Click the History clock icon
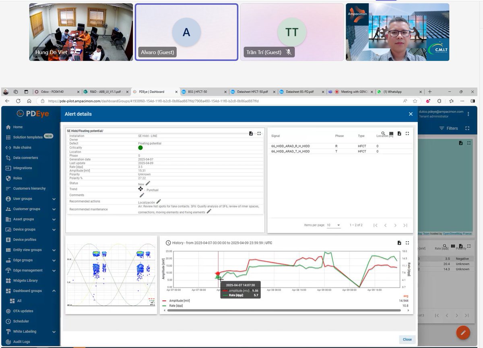 pos(168,243)
